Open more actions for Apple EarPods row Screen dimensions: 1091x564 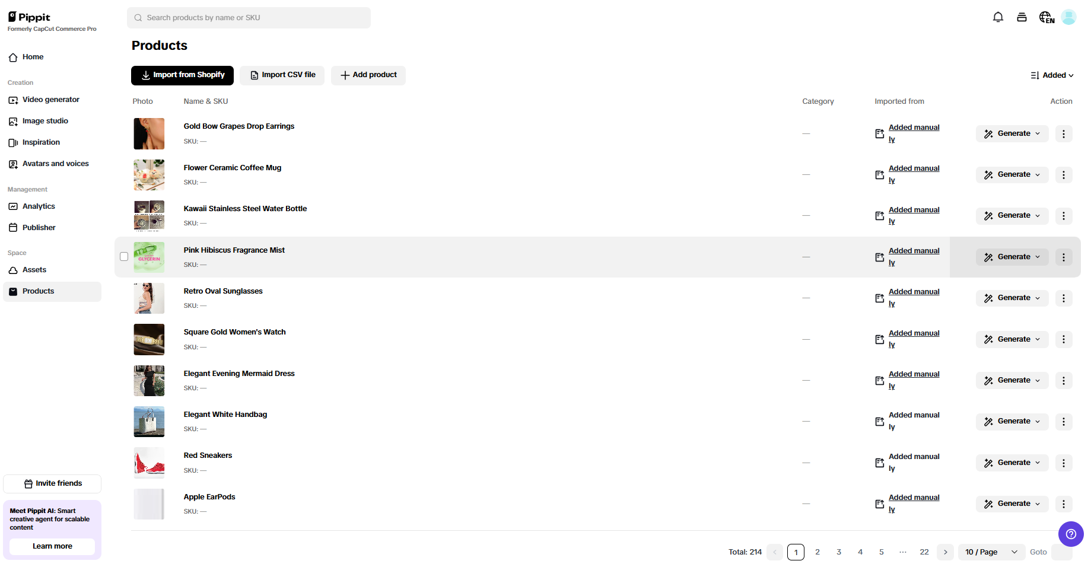pos(1063,504)
